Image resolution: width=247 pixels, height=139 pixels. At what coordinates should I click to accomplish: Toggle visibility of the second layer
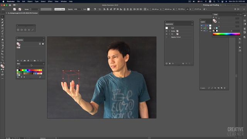(201, 28)
